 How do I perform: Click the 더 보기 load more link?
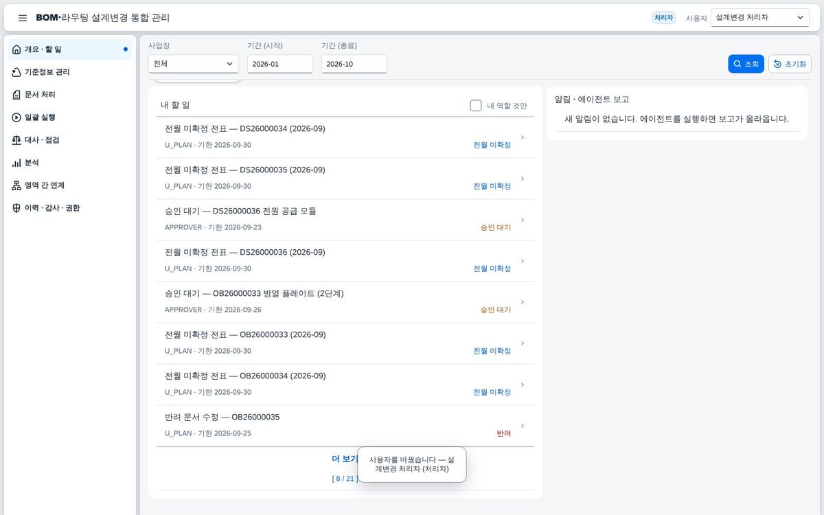point(345,459)
